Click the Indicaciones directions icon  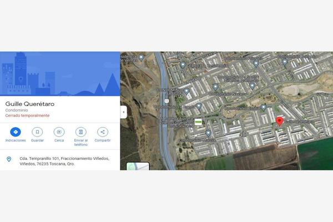tap(16, 132)
